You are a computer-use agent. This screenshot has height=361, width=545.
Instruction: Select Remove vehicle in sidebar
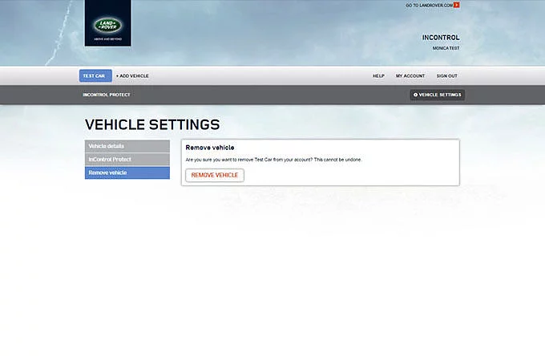coord(127,172)
